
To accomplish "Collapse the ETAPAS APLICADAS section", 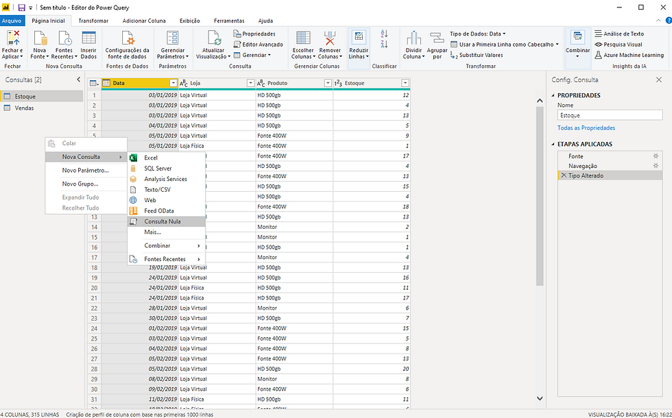I will point(553,145).
